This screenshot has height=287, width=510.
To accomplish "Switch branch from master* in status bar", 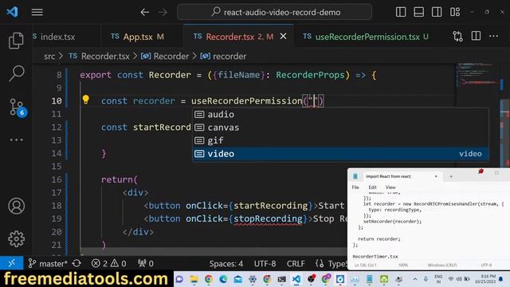I will tap(48, 263).
